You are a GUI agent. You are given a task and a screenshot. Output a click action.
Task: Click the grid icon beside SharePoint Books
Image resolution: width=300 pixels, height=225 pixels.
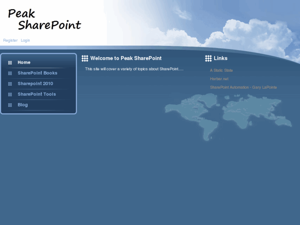click(10, 73)
